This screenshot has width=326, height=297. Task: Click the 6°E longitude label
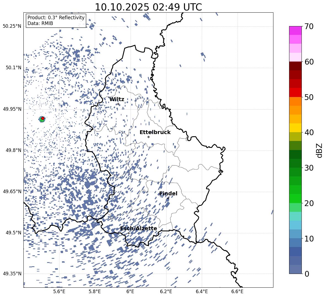pos(130,292)
